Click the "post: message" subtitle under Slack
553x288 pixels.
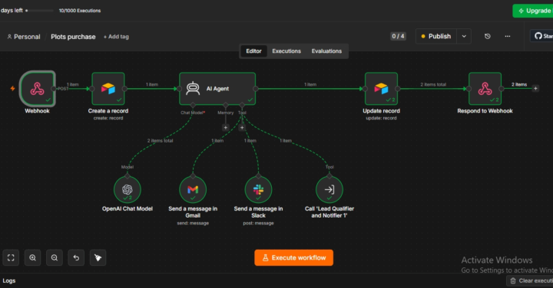click(259, 224)
